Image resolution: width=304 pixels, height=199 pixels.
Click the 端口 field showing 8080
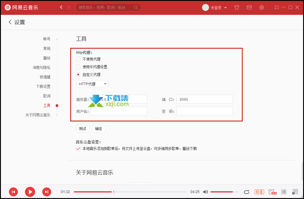tap(205, 99)
